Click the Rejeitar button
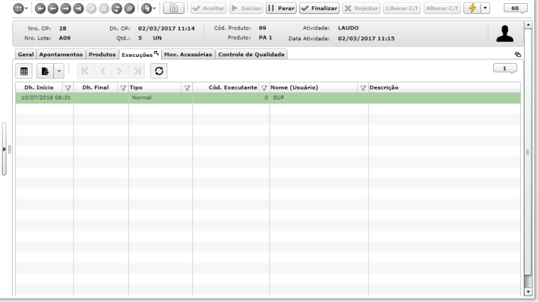The image size is (538, 302). (361, 8)
